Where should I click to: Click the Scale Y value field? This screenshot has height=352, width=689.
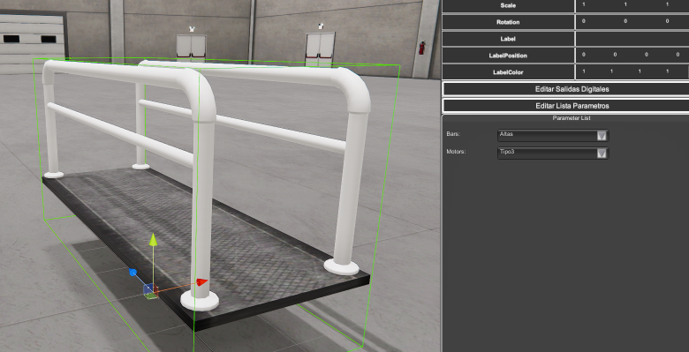(625, 4)
